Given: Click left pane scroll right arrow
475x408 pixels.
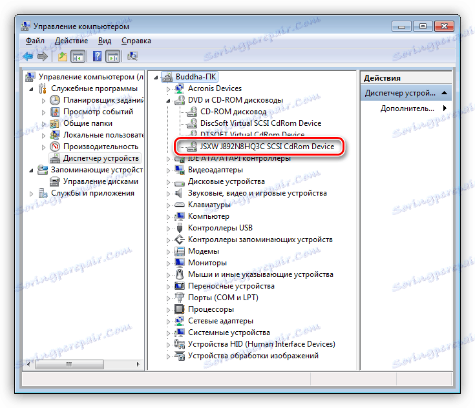Looking at the screenshot, I should click(138, 364).
